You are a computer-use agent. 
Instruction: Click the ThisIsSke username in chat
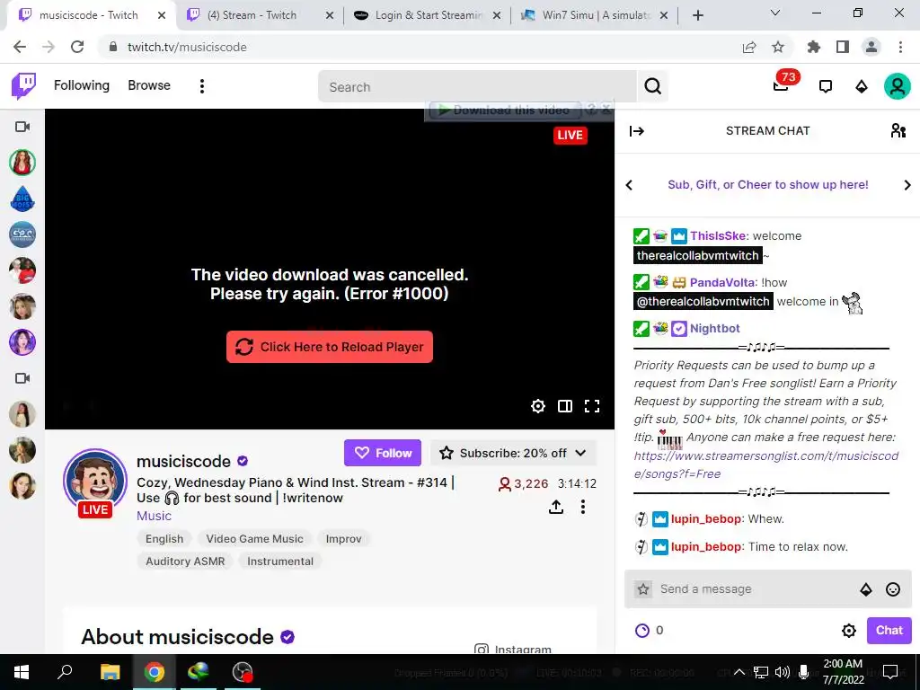tap(718, 236)
